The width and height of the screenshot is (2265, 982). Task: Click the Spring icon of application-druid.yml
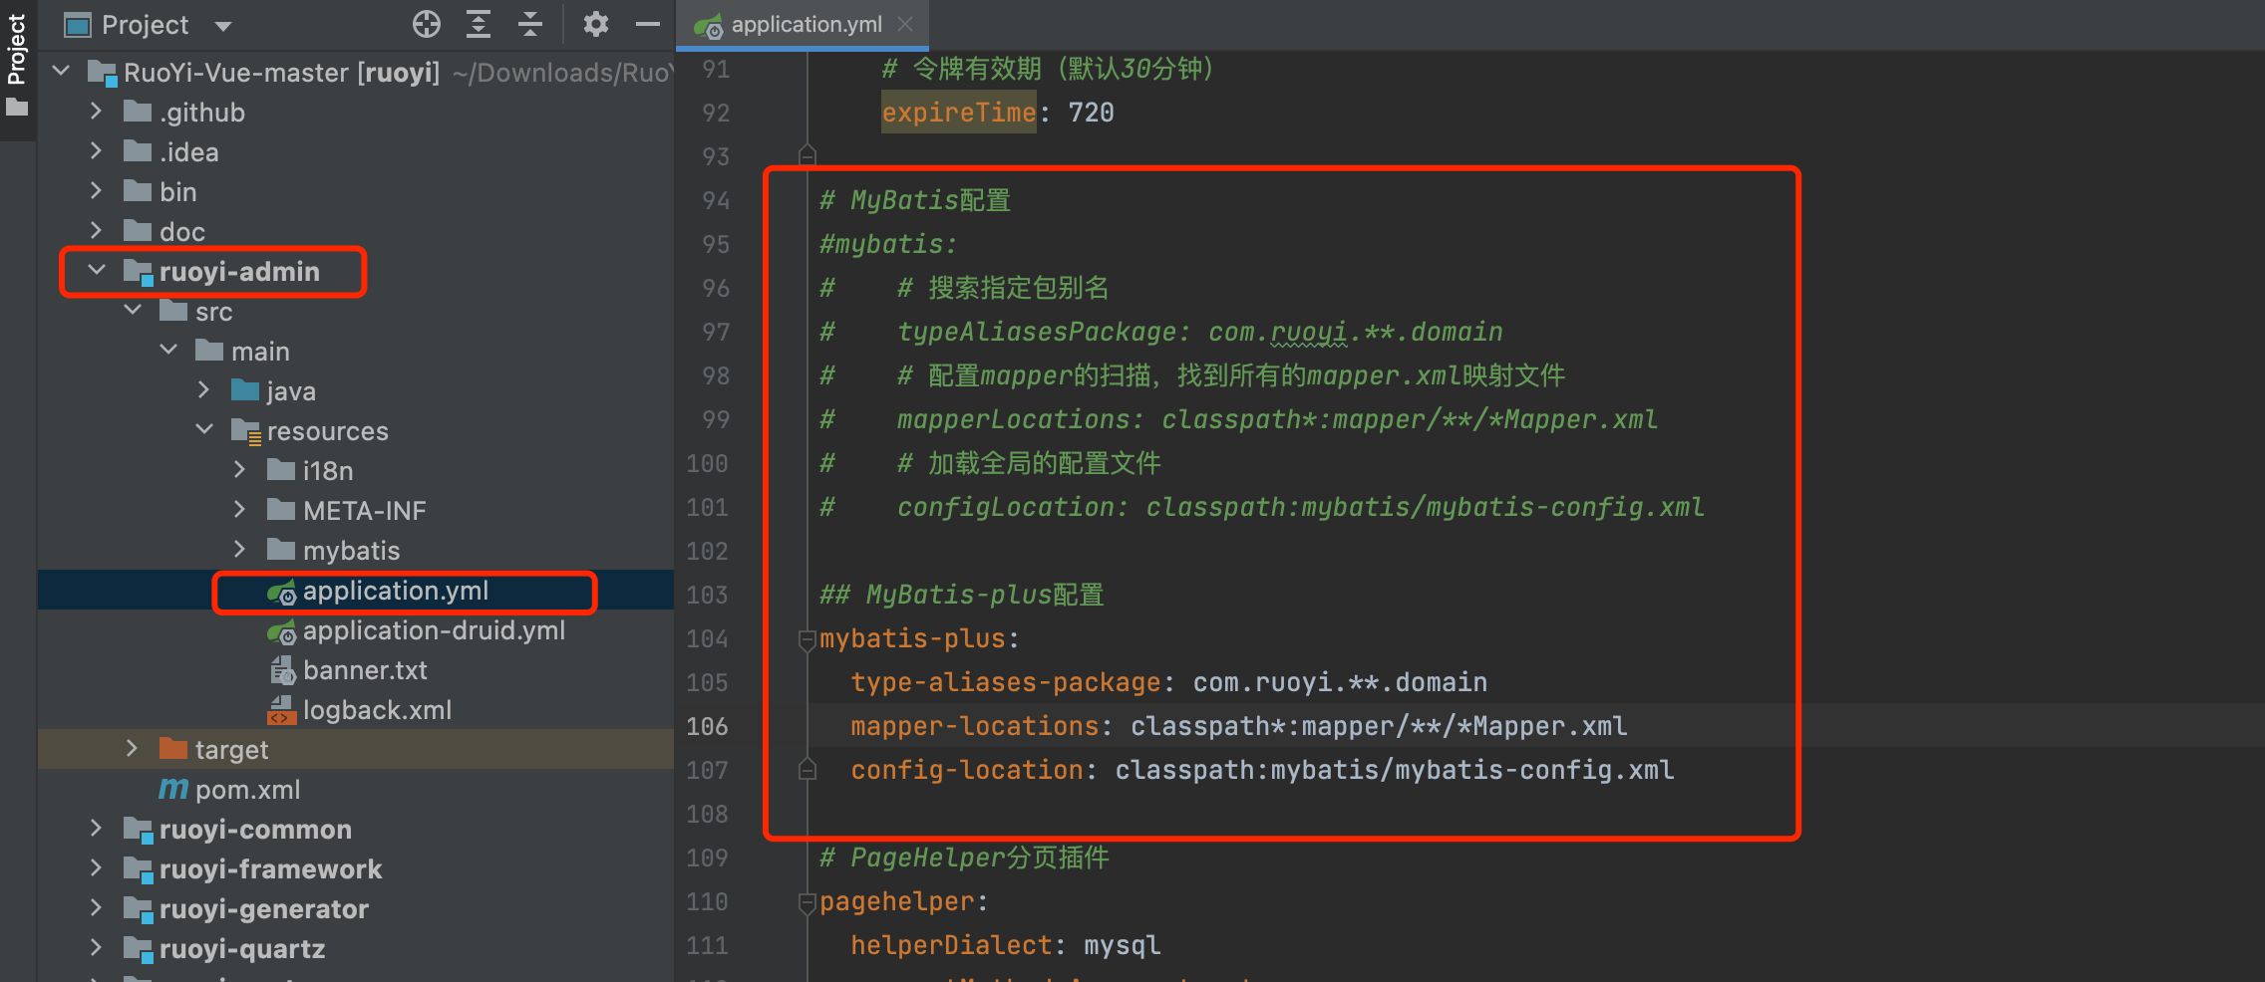pos(282,631)
